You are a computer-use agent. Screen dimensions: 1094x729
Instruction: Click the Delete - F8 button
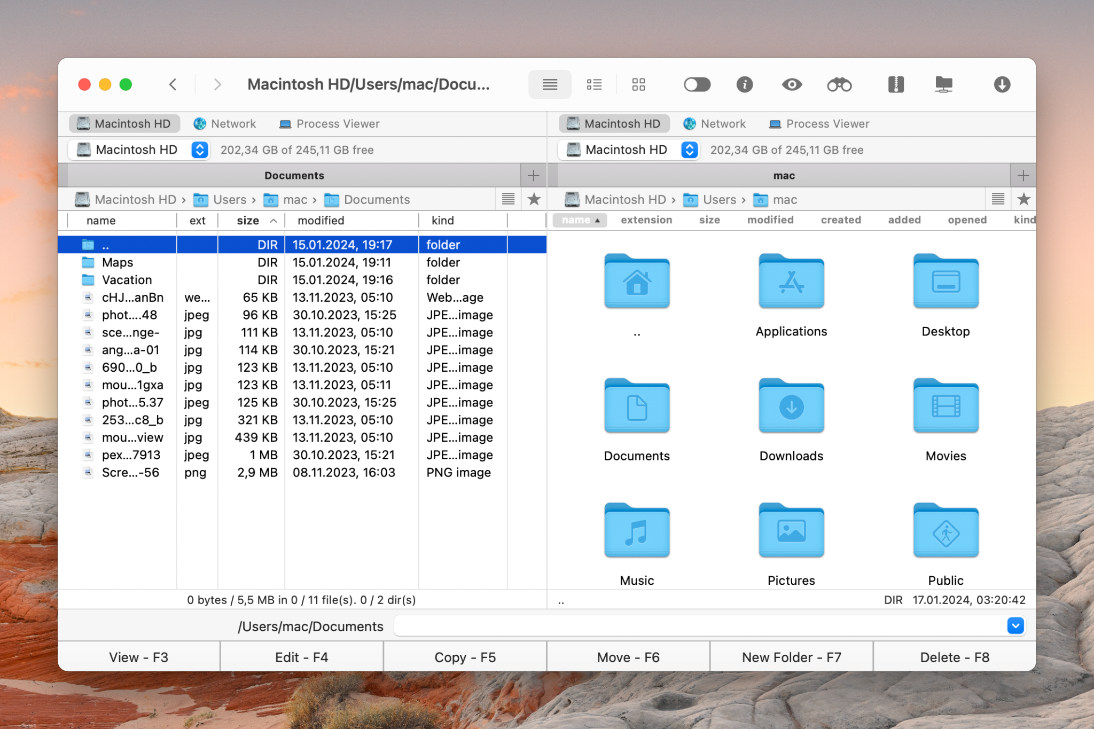[955, 657]
